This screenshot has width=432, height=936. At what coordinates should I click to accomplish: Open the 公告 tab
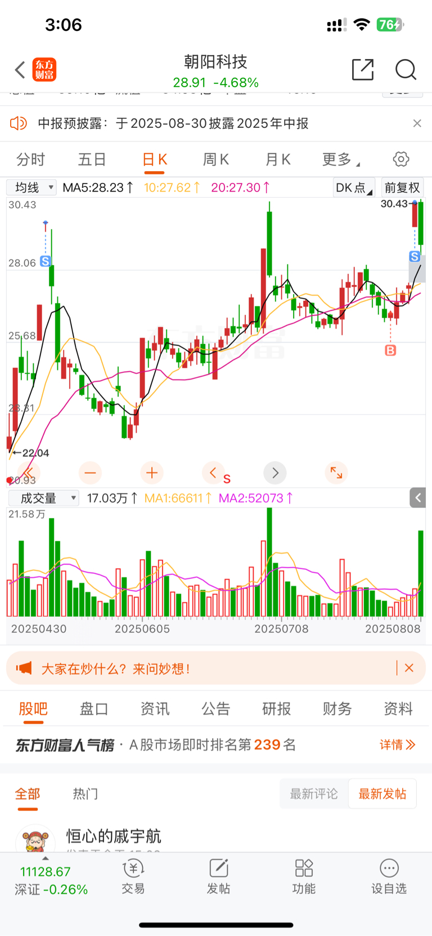click(216, 708)
